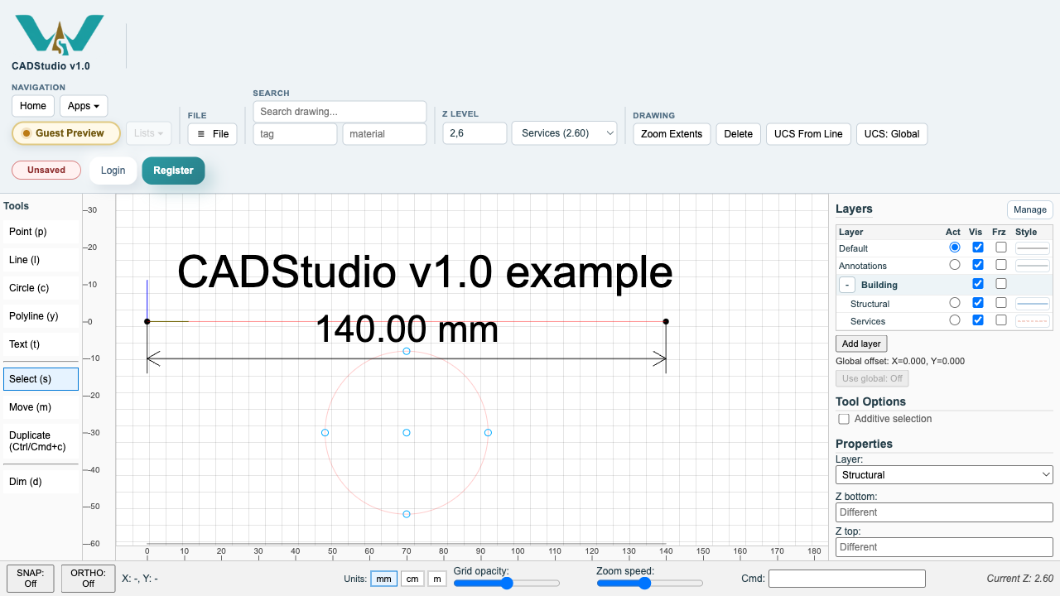Switch units to cm

412,579
